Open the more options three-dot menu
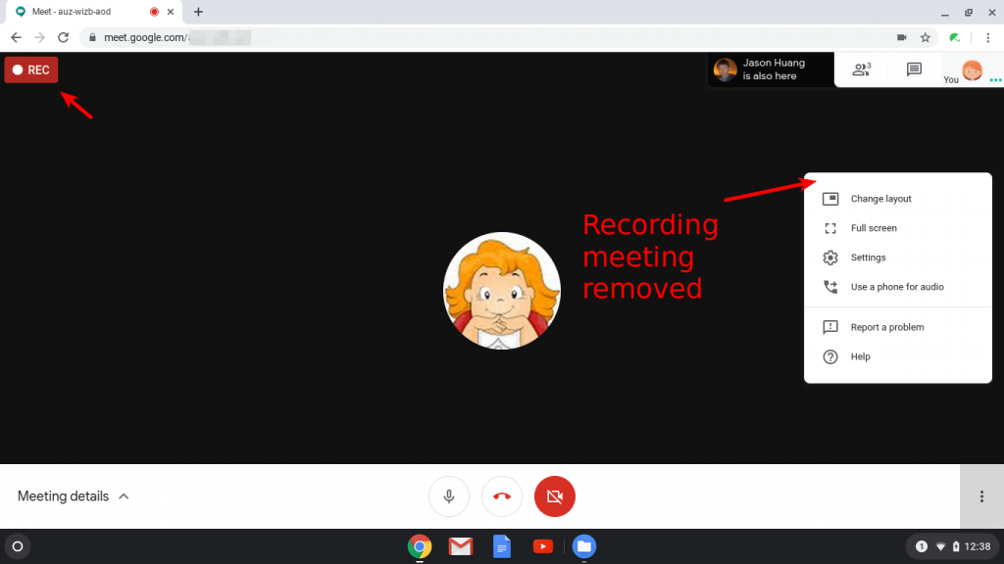Image resolution: width=1004 pixels, height=564 pixels. [x=981, y=496]
